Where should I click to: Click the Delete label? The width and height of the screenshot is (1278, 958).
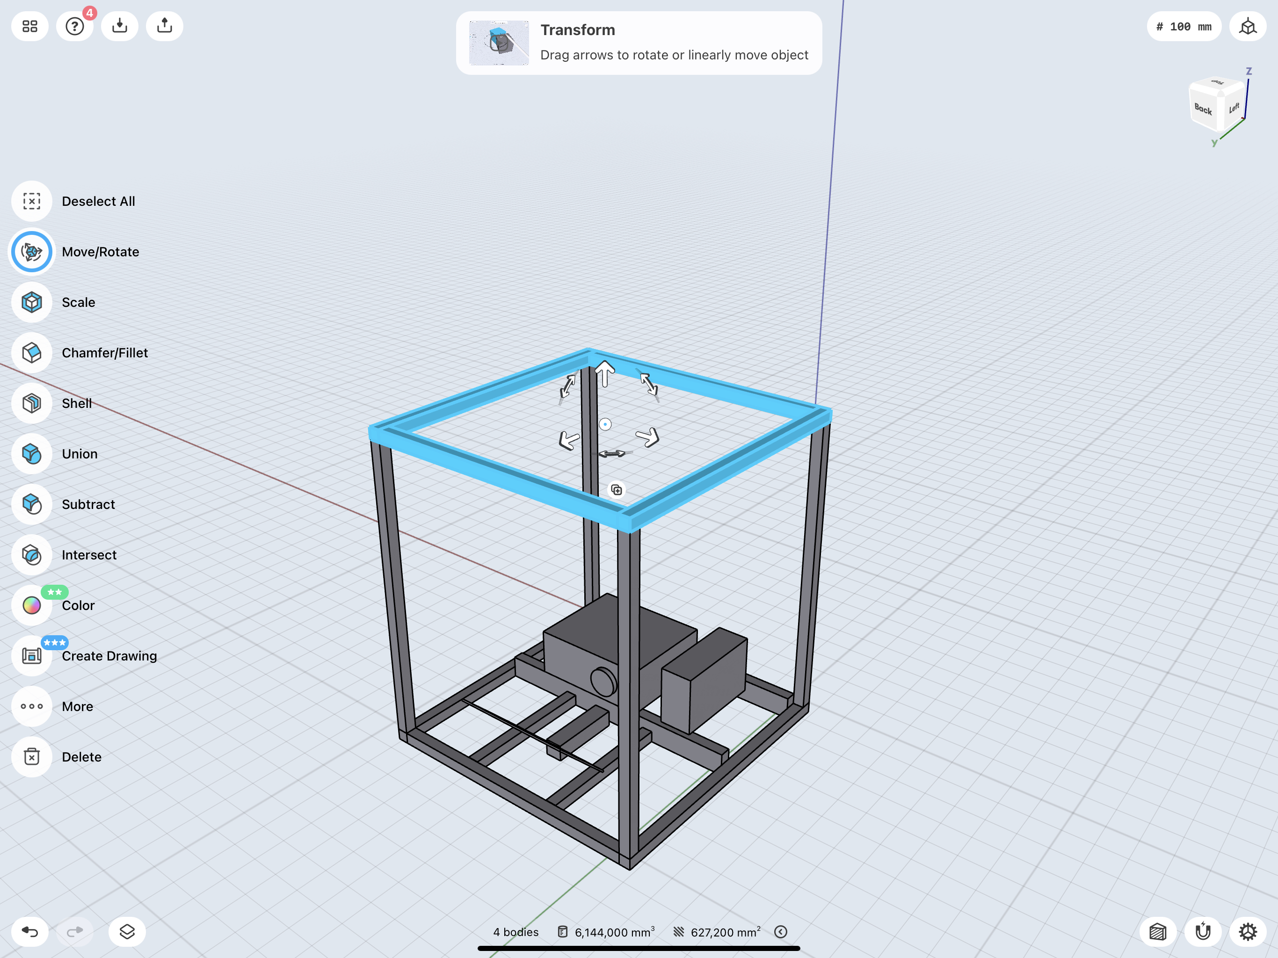[x=81, y=757]
